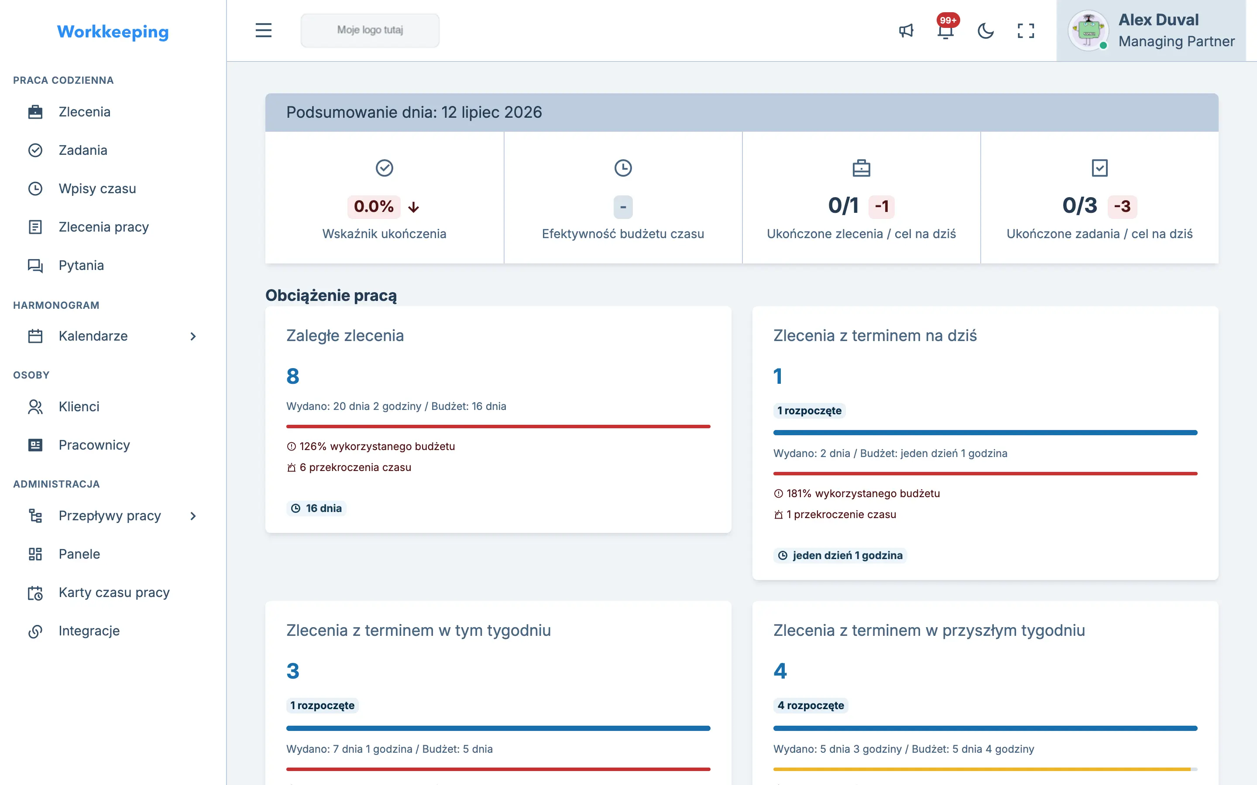1257x785 pixels.
Task: Click the Workkeeping logo
Action: (x=113, y=32)
